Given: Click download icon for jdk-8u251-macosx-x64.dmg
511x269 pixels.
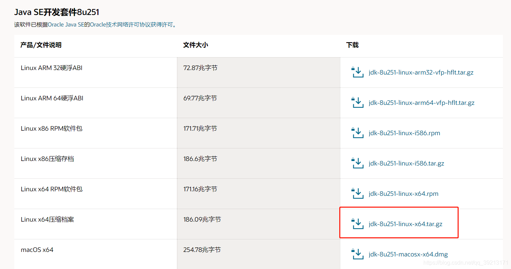Looking at the screenshot, I should coord(357,254).
